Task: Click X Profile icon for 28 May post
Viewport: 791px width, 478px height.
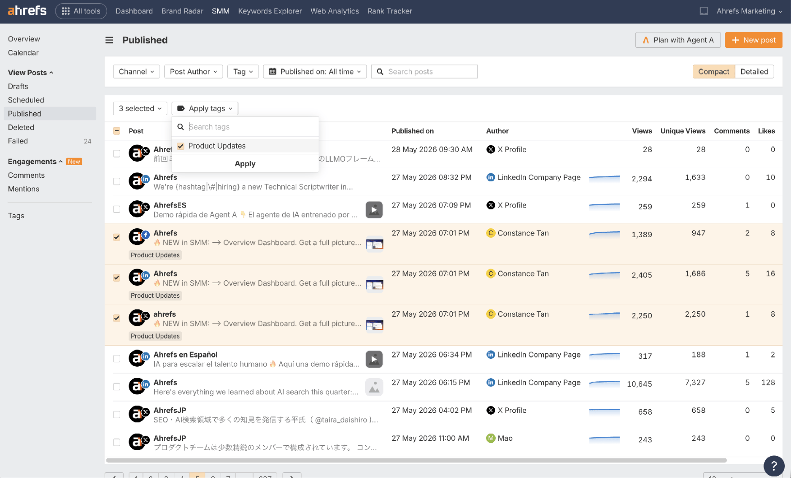Action: 491,149
